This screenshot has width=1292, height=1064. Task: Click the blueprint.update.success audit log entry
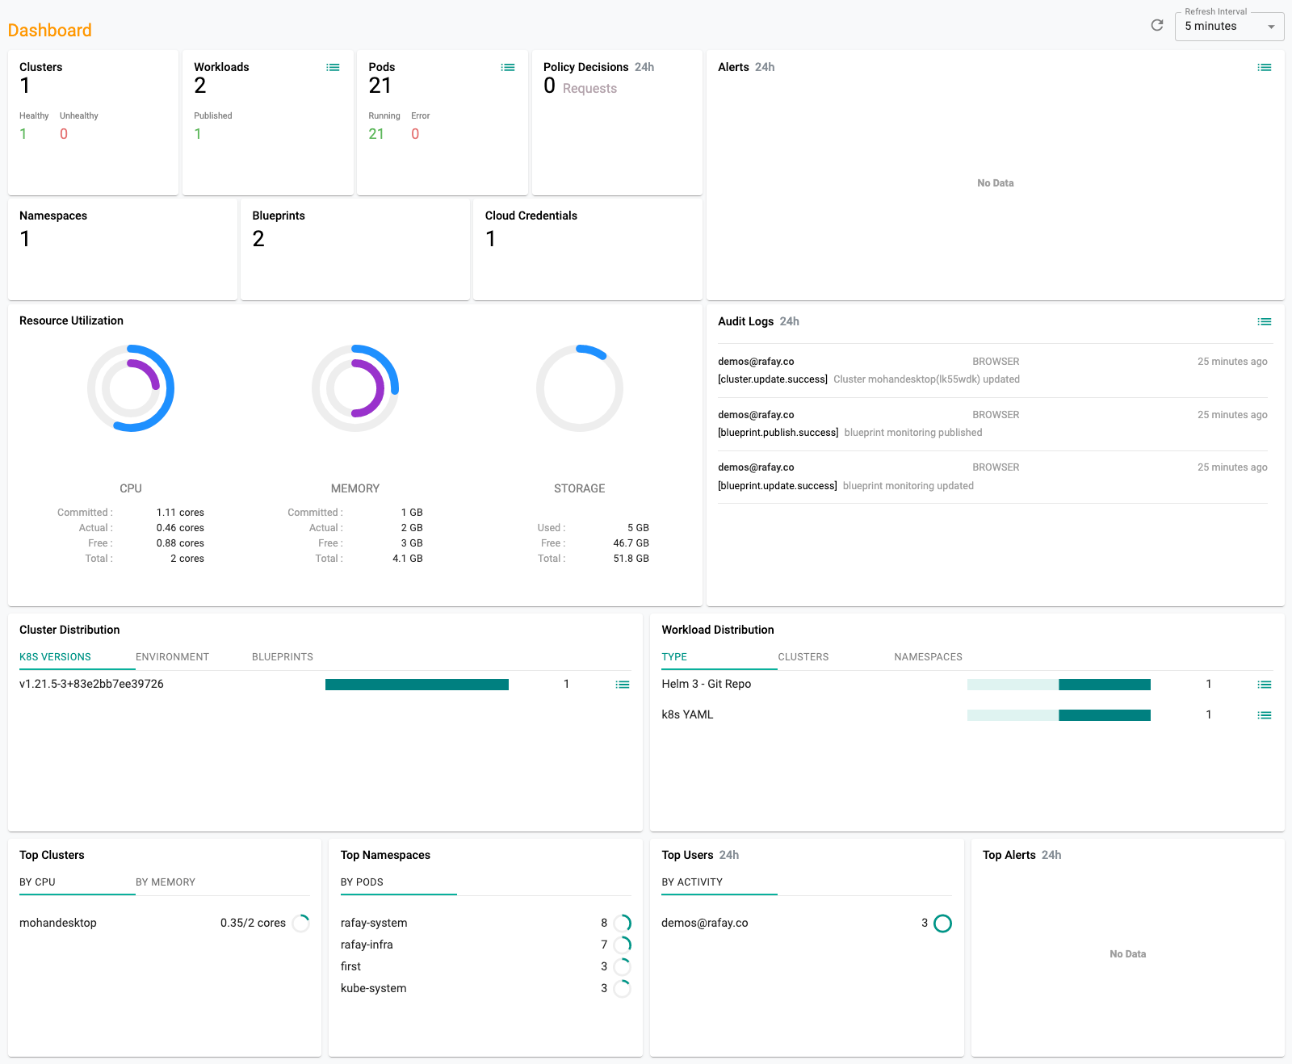click(992, 476)
